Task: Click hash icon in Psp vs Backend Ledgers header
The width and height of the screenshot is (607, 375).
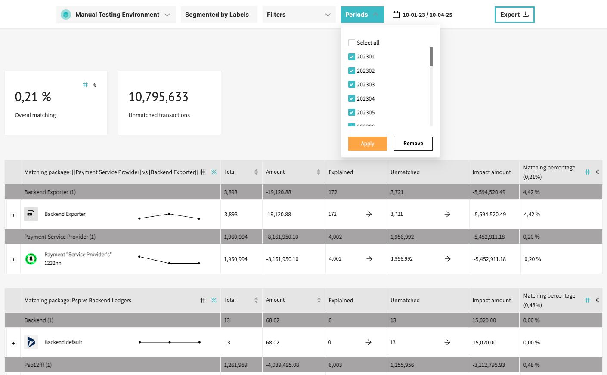Action: tap(203, 300)
